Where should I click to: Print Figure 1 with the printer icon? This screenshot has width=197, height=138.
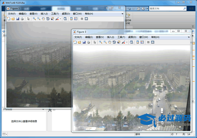pos(22,19)
